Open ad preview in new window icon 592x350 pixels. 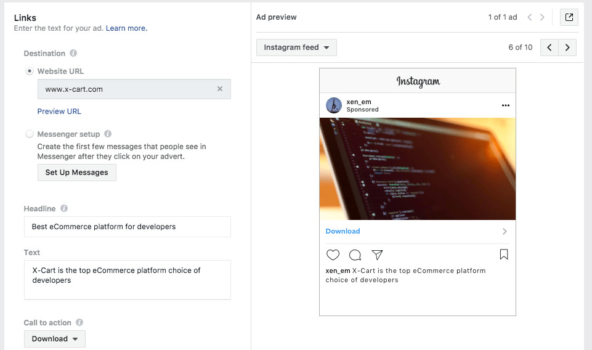(569, 17)
